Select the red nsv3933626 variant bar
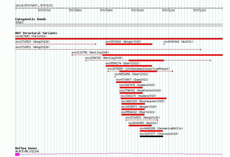Viewport: 230px width, 157px height. click(x=129, y=44)
